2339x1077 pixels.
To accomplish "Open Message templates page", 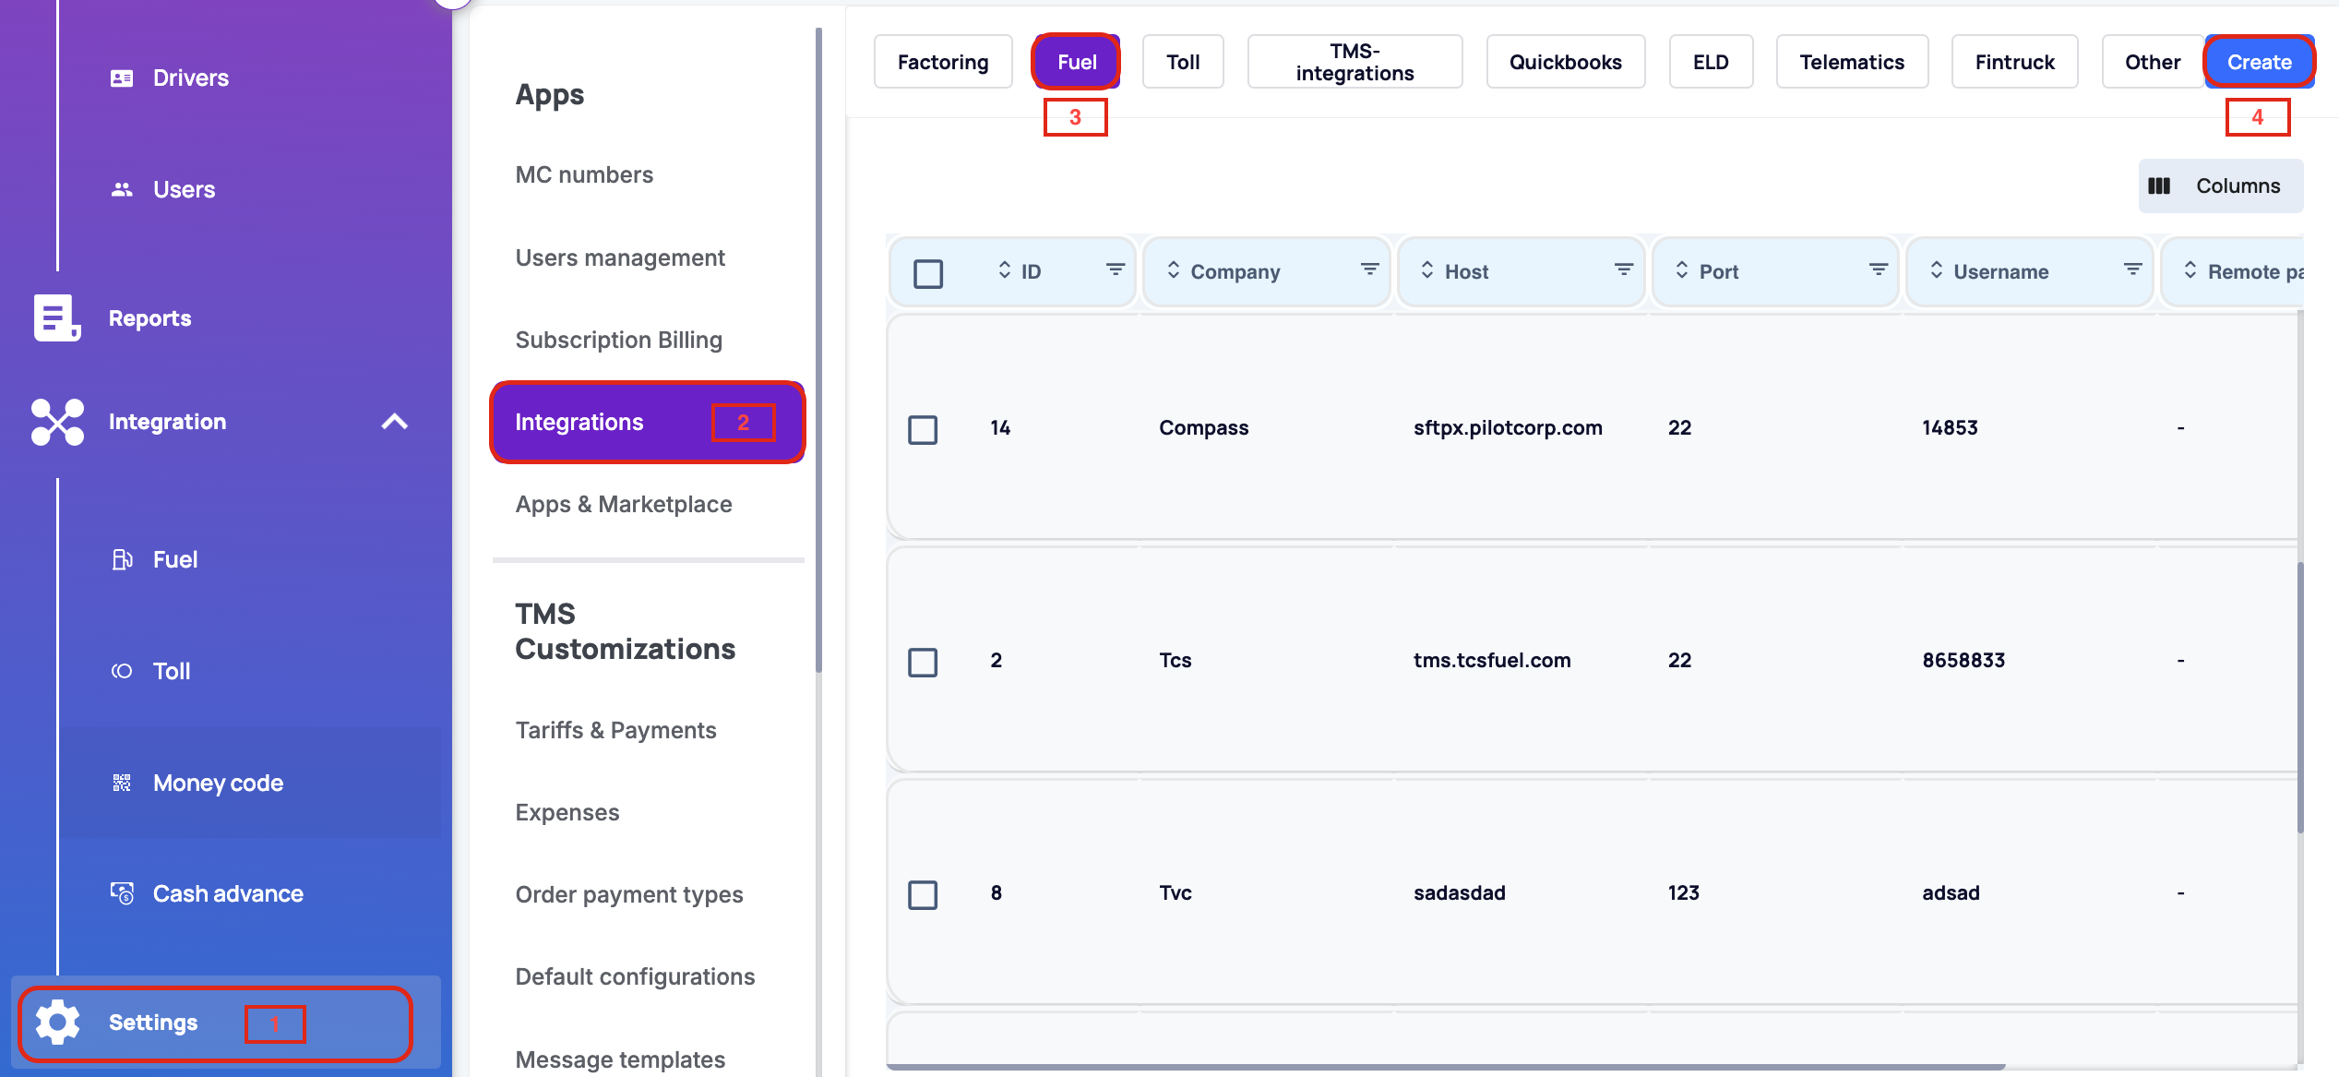I will [620, 1059].
